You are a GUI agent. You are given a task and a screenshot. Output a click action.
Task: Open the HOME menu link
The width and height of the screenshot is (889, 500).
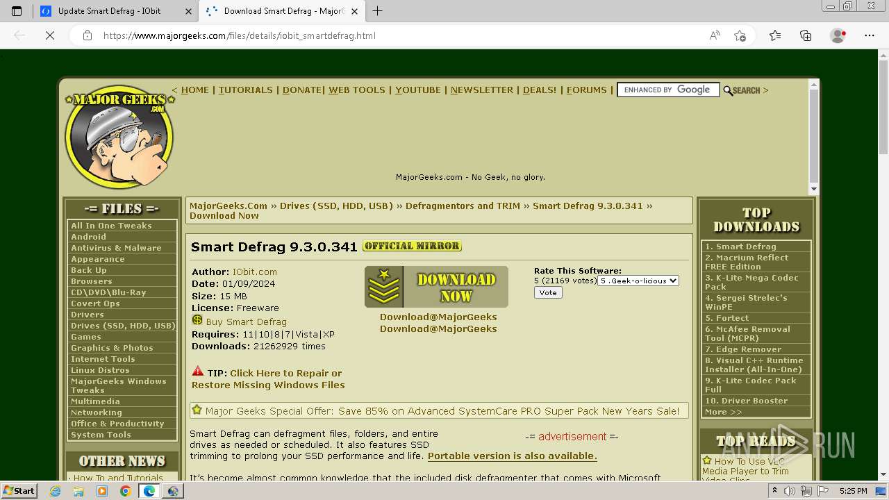point(194,90)
